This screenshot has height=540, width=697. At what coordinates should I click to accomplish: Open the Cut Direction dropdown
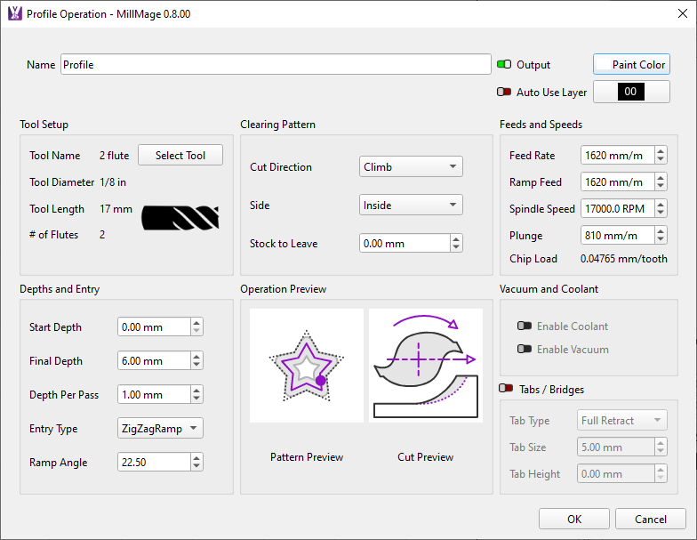coord(411,167)
